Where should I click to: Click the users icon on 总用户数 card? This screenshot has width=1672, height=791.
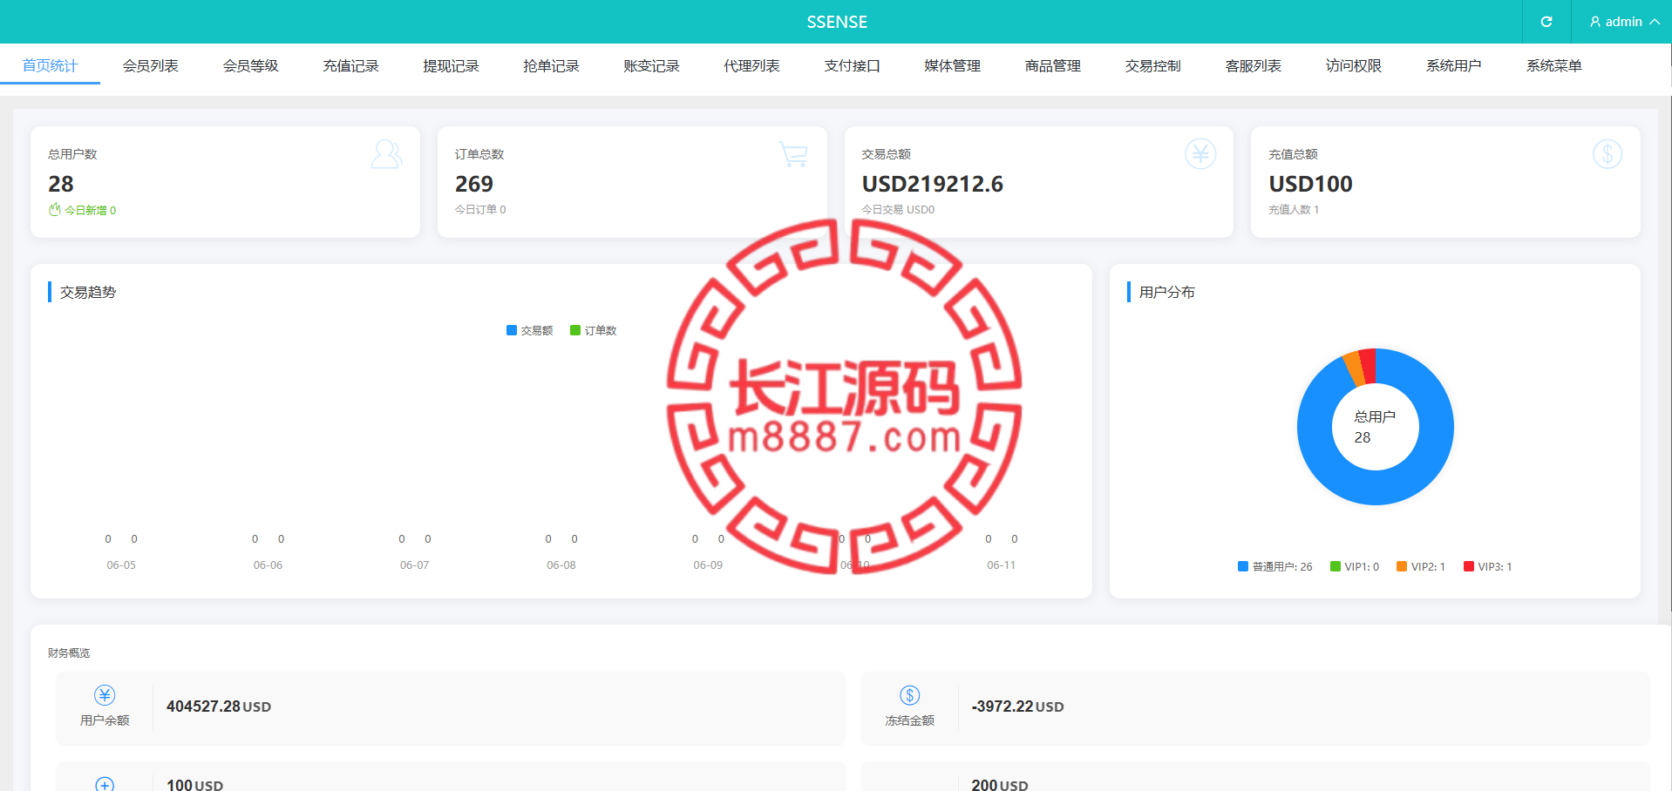(x=386, y=154)
